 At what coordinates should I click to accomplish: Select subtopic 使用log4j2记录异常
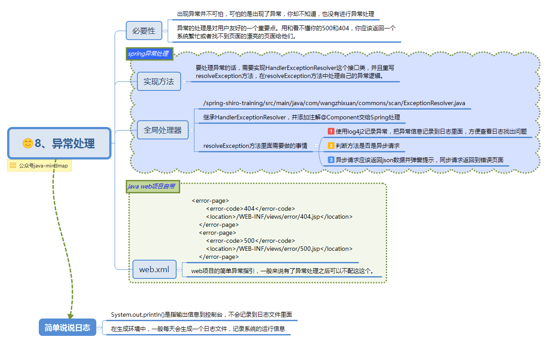click(x=428, y=131)
